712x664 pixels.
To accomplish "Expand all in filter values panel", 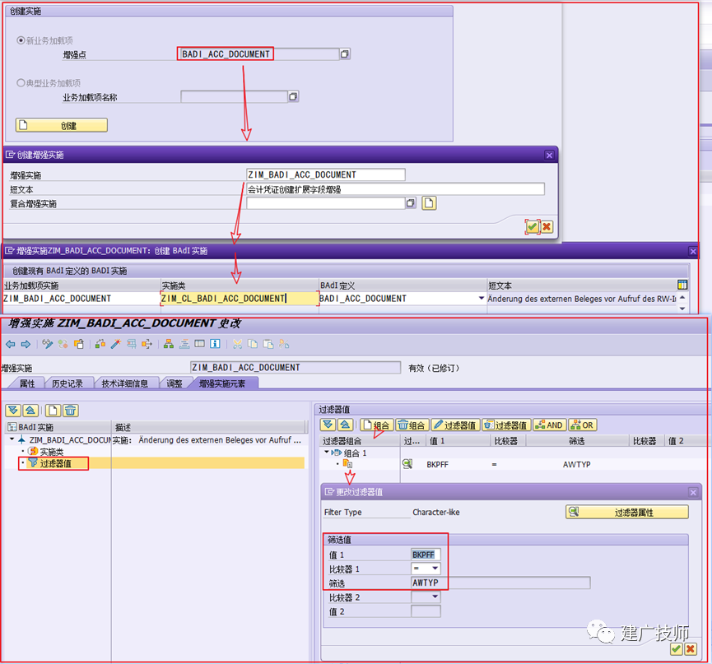I will point(328,425).
